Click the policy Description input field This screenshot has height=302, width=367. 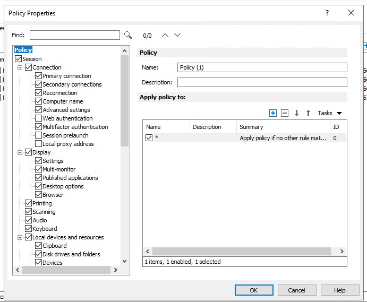[x=262, y=82]
